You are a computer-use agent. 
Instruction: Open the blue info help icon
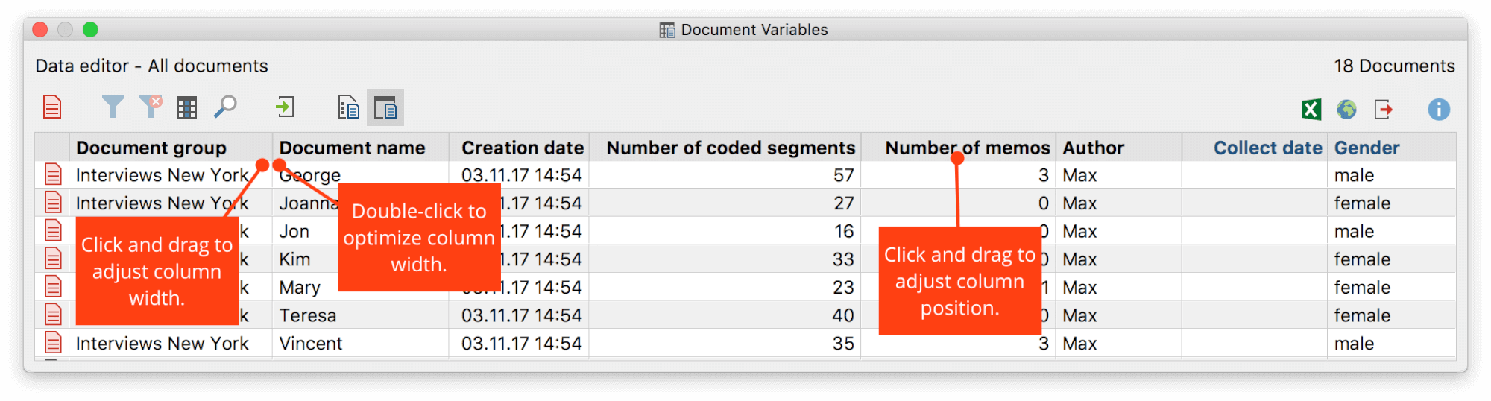coord(1439,110)
